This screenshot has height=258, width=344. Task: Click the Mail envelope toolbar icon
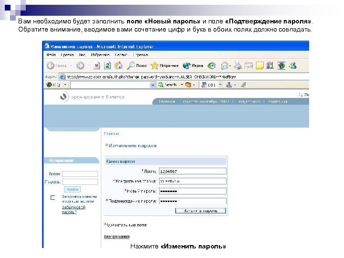tap(225, 65)
